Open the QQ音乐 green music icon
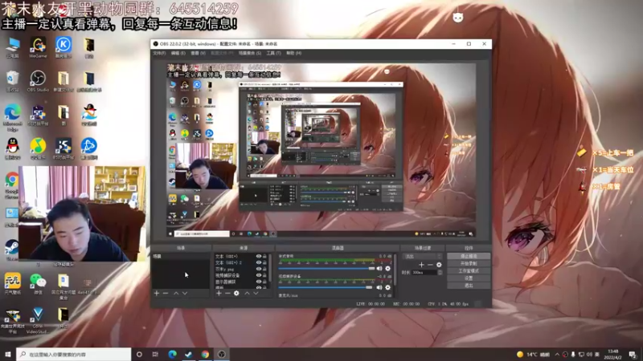This screenshot has width=643, height=361. [38, 148]
